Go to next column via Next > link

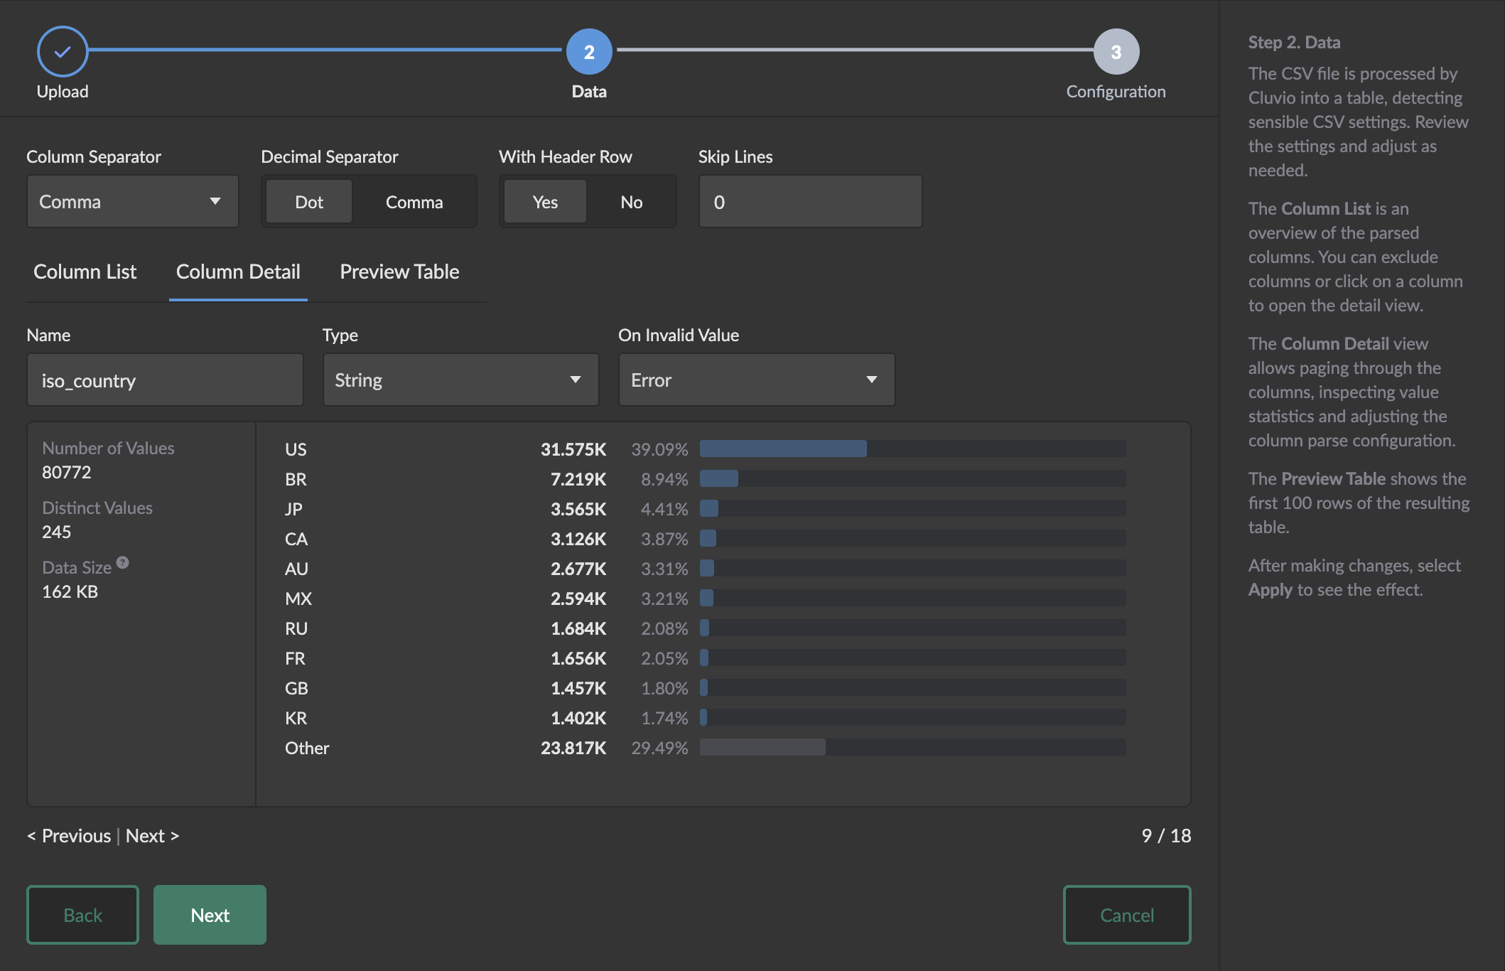tap(152, 836)
